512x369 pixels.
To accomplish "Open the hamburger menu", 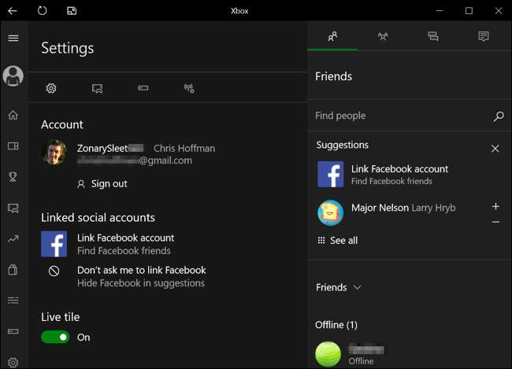I will pos(13,38).
